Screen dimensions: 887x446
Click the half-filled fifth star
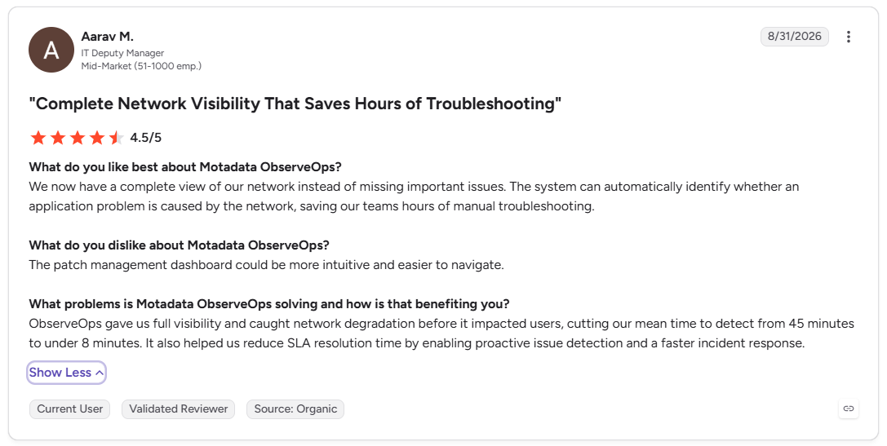click(116, 137)
